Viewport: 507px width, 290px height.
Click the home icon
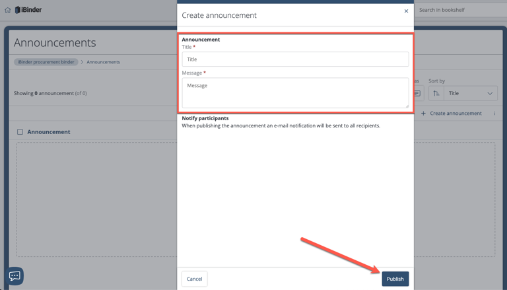[7, 10]
